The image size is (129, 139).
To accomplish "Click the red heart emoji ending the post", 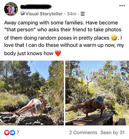I will (58, 53).
